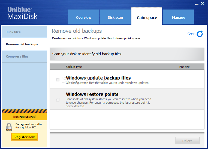Click 'Defragment your disk for a quicker PC' text
The height and width of the screenshot is (149, 208).
(x=29, y=126)
